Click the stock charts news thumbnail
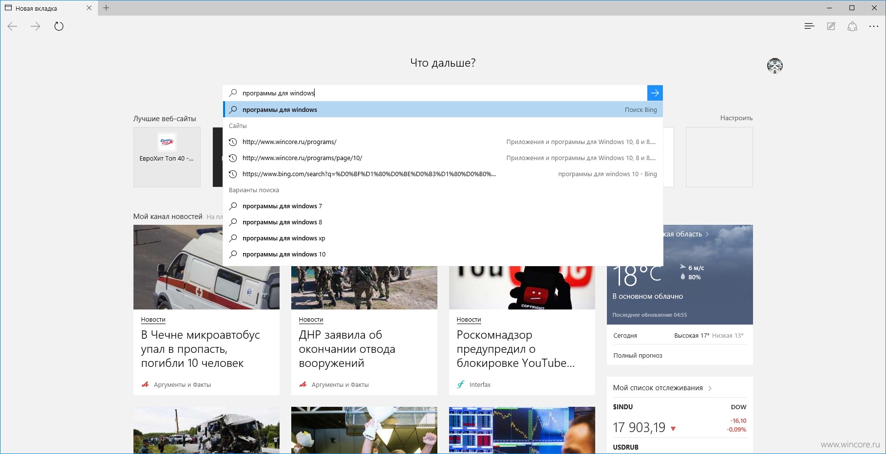886x454 pixels. pyautogui.click(x=522, y=431)
